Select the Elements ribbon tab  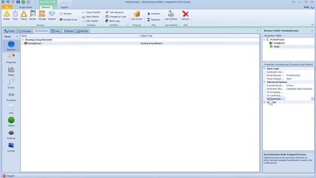pos(46,7)
